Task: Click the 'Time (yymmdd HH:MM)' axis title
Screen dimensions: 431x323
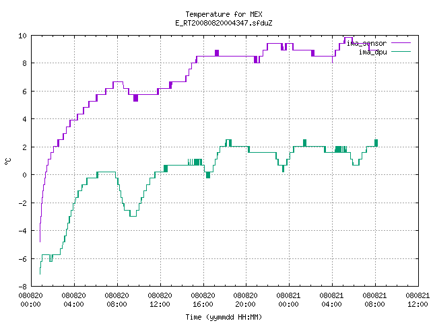Action: [x=224, y=317]
